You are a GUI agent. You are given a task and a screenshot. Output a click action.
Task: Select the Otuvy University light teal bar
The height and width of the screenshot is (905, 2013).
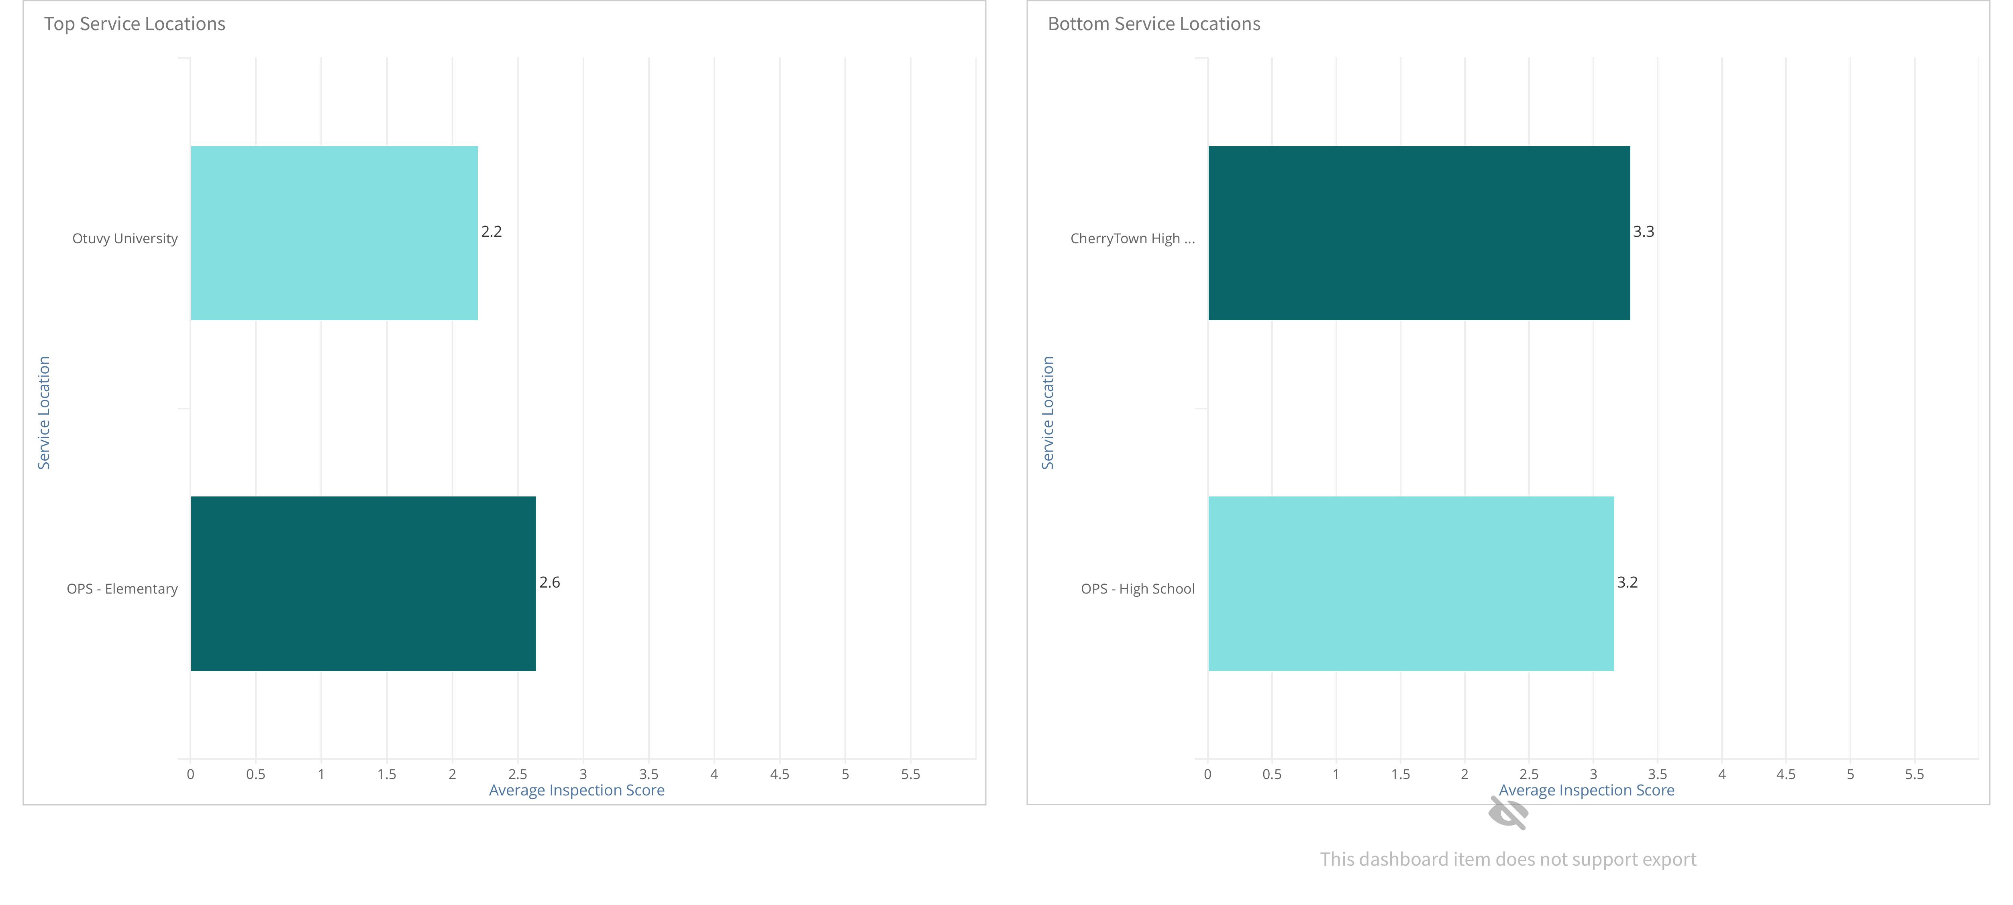pos(334,233)
